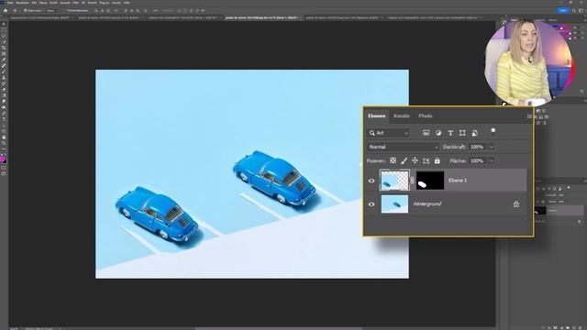Screen dimensions: 587x330
Task: Lock all attributes padlock icon
Action: click(x=437, y=161)
